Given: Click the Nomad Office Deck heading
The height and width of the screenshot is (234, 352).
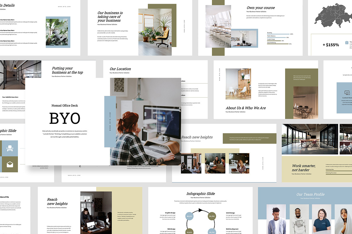Looking at the screenshot, I should (x=65, y=106).
